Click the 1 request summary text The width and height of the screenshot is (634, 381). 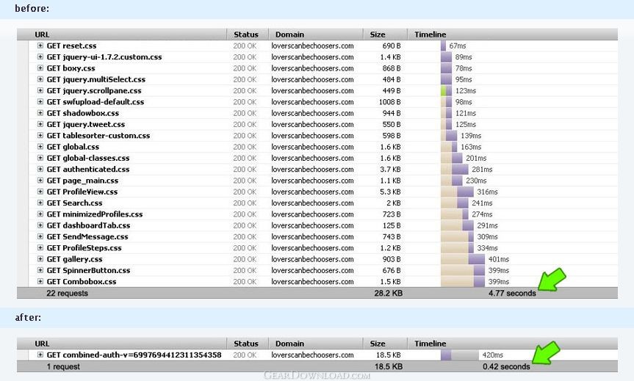tap(63, 367)
